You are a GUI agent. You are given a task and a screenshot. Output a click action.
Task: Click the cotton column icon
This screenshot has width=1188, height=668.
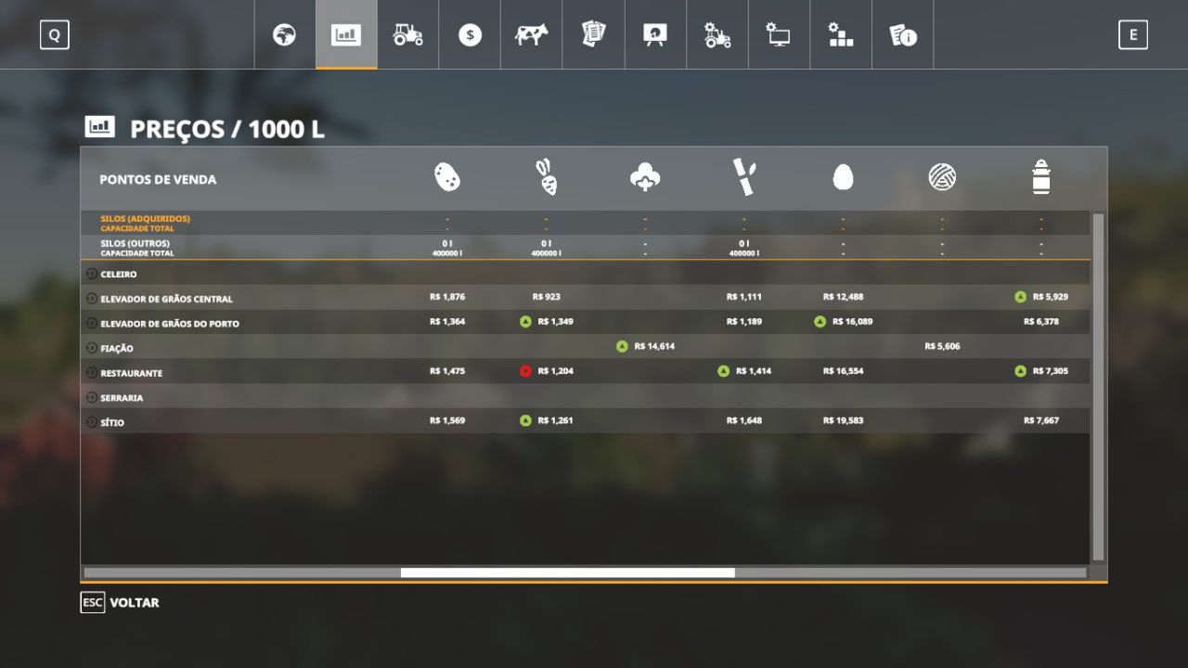645,177
